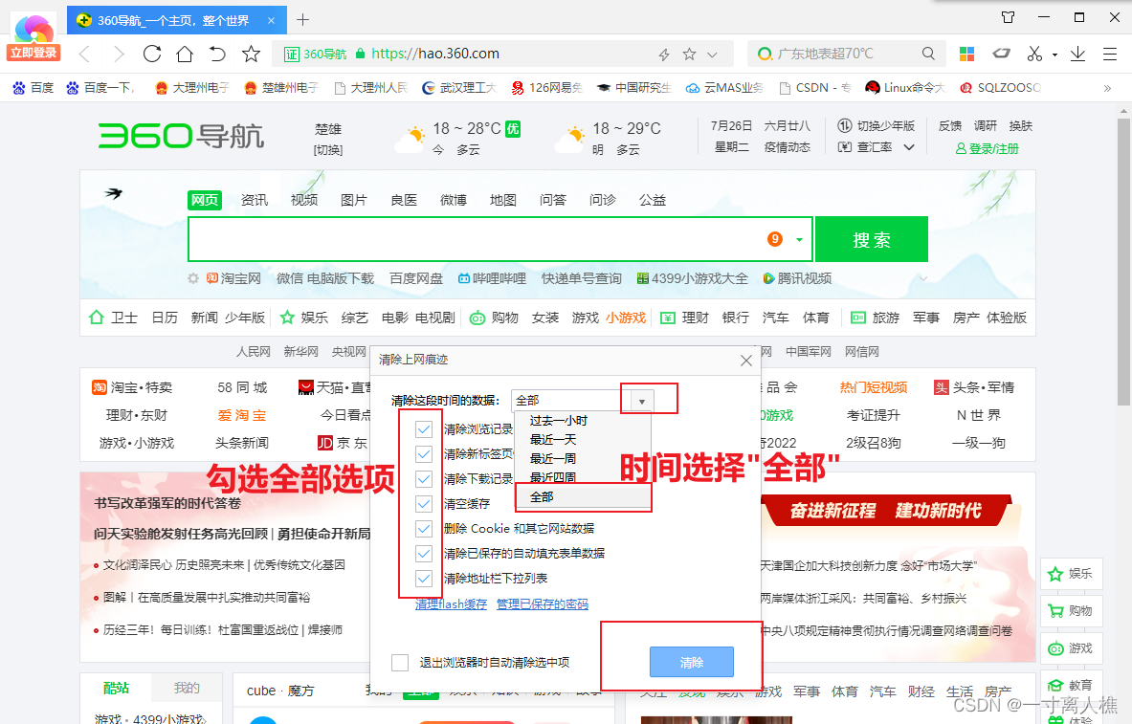
Task: Open the scissors screenshot tool
Action: (1034, 54)
